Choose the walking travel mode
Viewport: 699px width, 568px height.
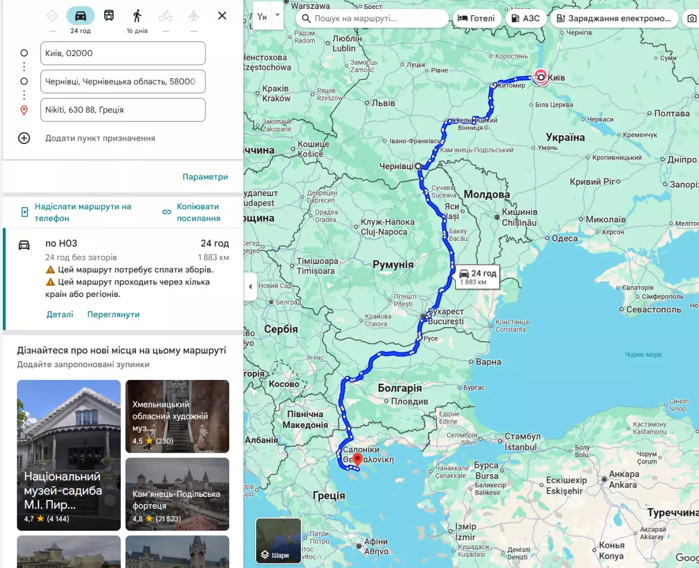pyautogui.click(x=137, y=16)
